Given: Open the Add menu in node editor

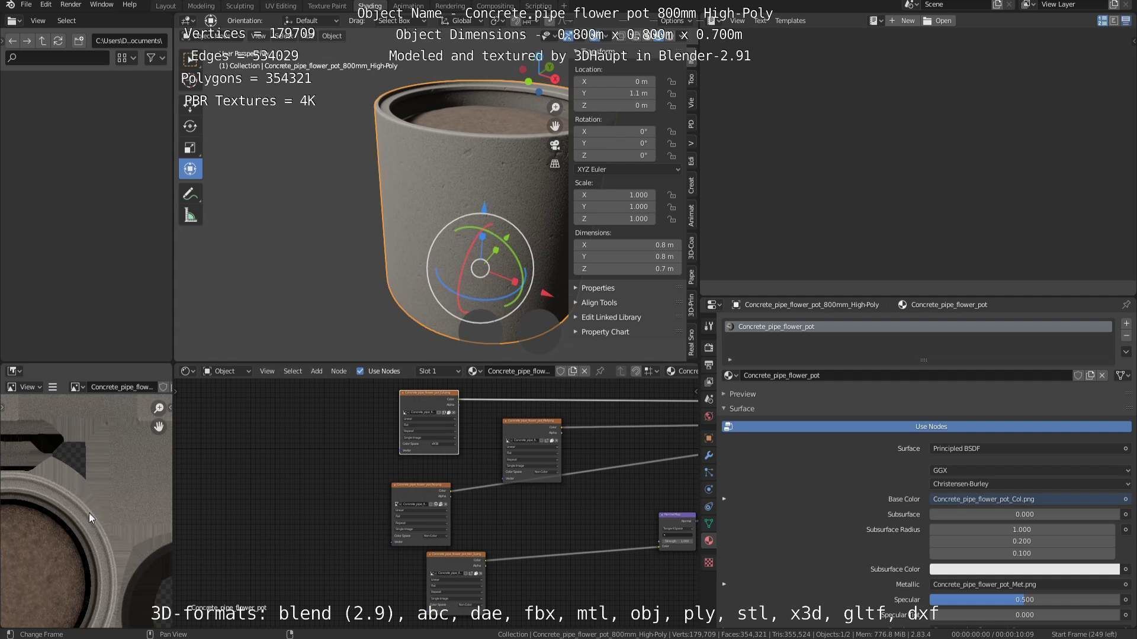Looking at the screenshot, I should click(316, 372).
